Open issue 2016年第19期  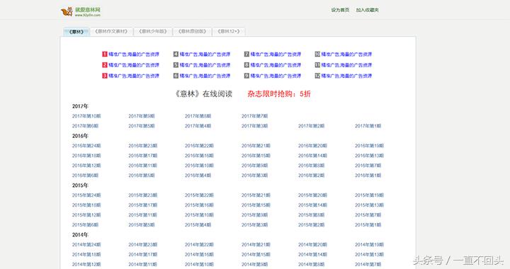tap(369, 146)
